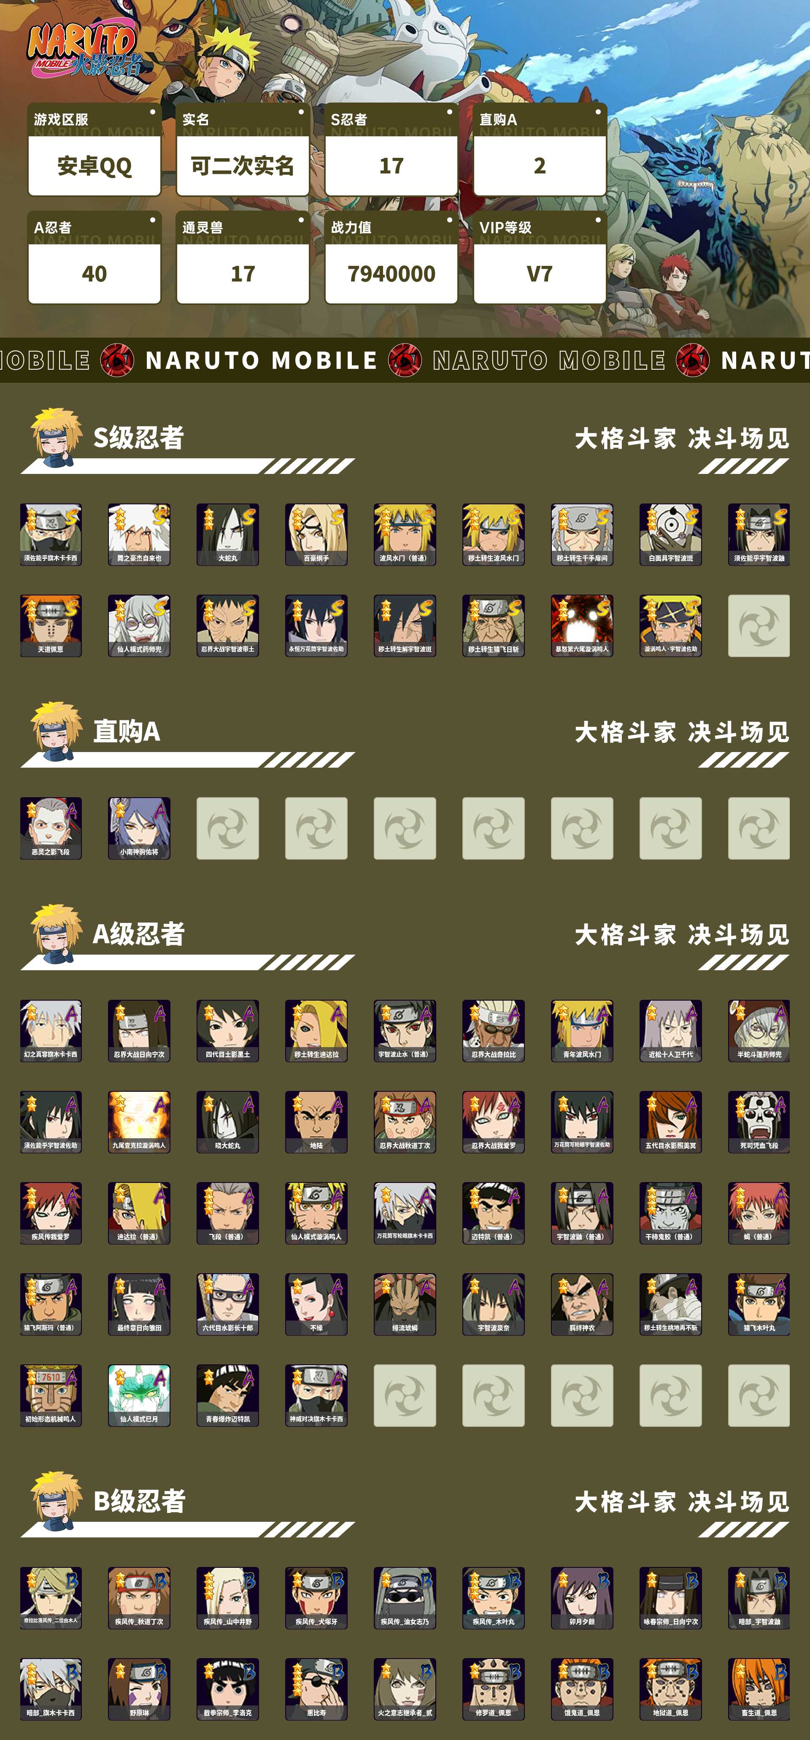
Task: Open the 初始形态机械鸣人 ninja icon
Action: (x=51, y=1396)
